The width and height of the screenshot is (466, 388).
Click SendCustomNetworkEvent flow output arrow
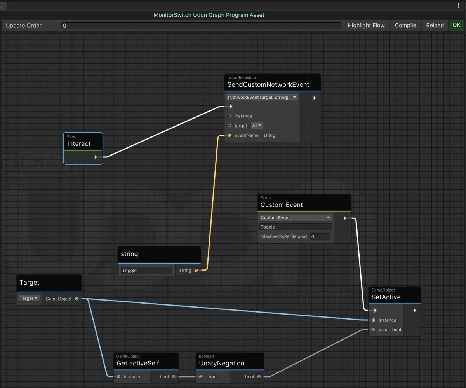pos(315,98)
